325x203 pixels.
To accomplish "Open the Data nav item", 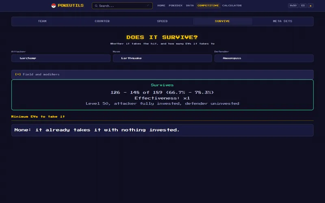I will point(190,6).
